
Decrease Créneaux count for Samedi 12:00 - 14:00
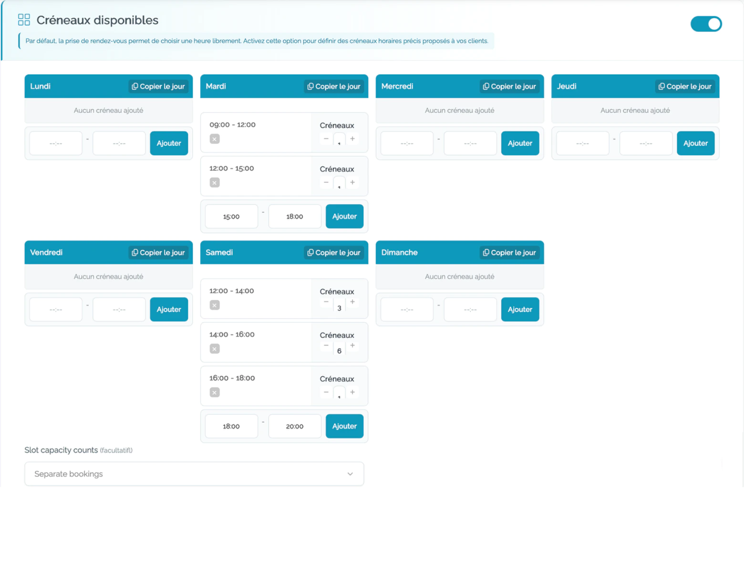click(326, 302)
